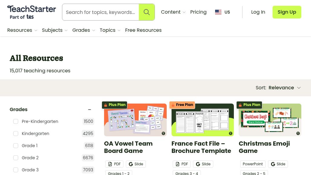This screenshot has width=311, height=175.
Task: Click the magnifying glass search button
Action: tap(147, 12)
